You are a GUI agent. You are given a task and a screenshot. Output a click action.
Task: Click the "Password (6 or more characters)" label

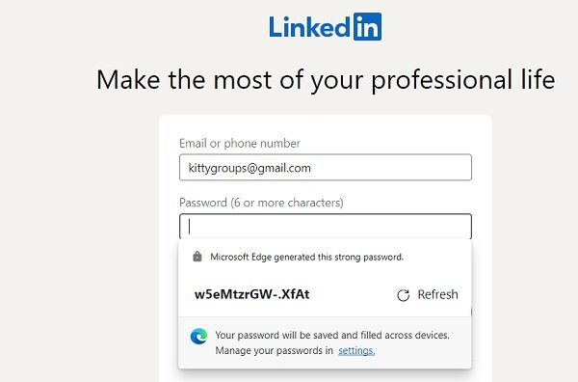point(261,203)
